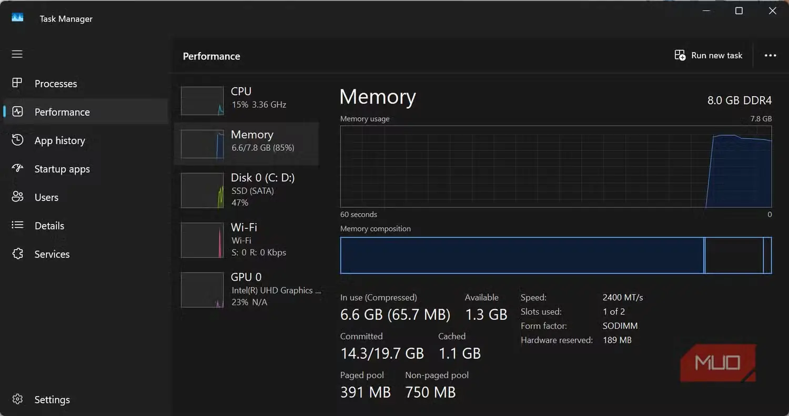This screenshot has height=416, width=789.
Task: Go to App history
Action: click(x=60, y=140)
